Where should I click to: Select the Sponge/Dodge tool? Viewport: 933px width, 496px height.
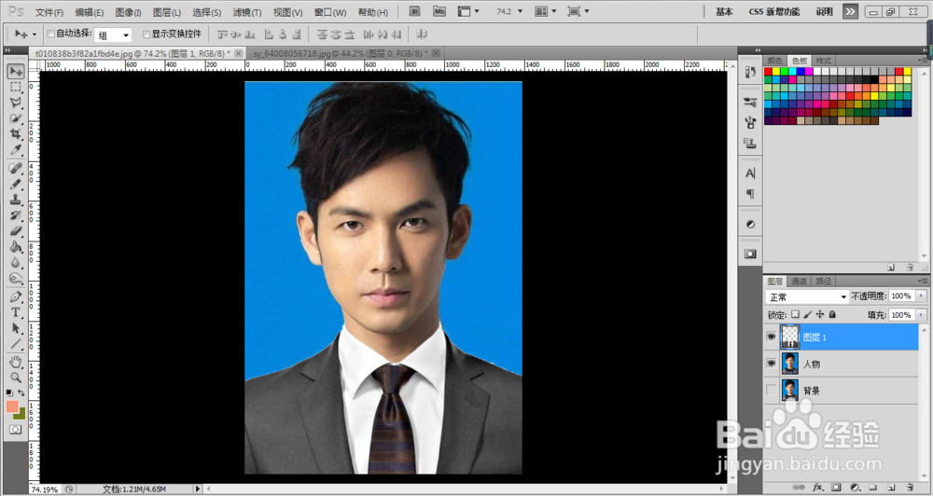16,277
